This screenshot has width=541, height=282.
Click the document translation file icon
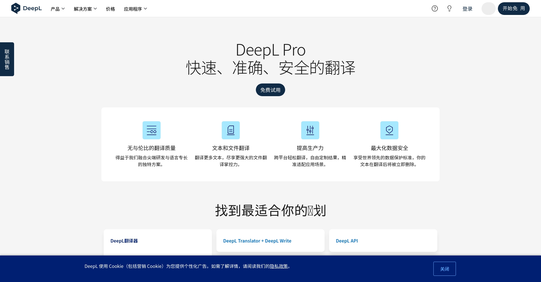(231, 130)
